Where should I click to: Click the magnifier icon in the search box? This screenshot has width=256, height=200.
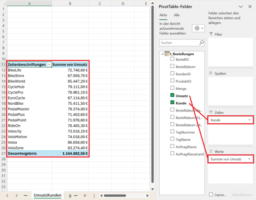click(201, 43)
